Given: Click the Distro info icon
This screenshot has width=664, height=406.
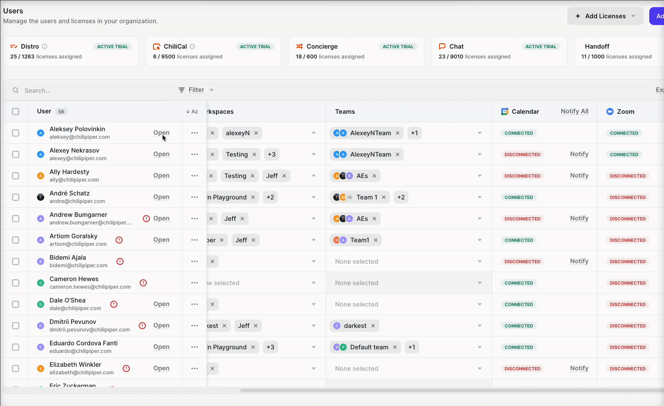Looking at the screenshot, I should coord(45,46).
